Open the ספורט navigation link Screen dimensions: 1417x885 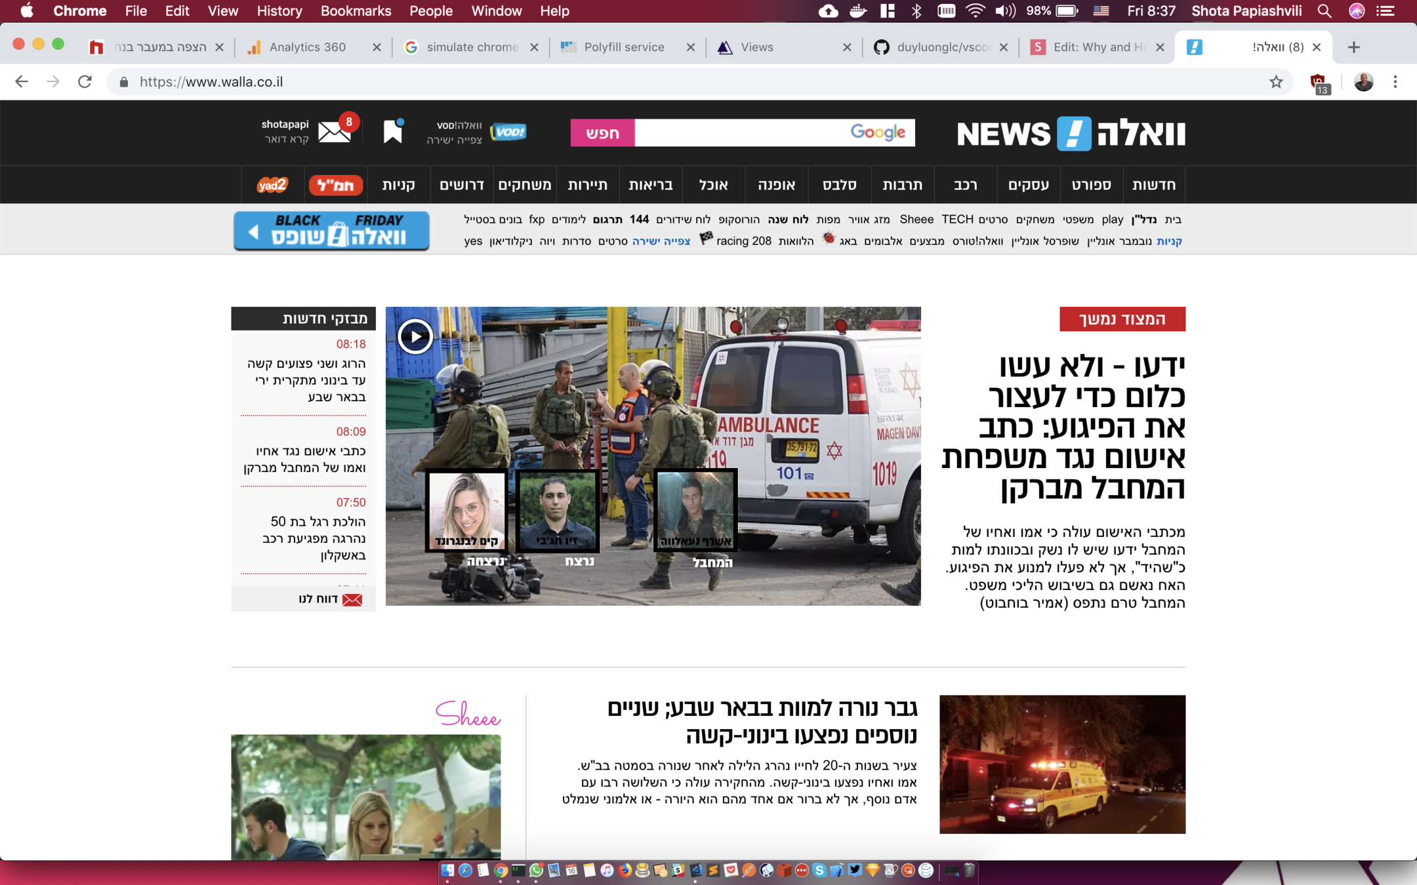click(1091, 185)
